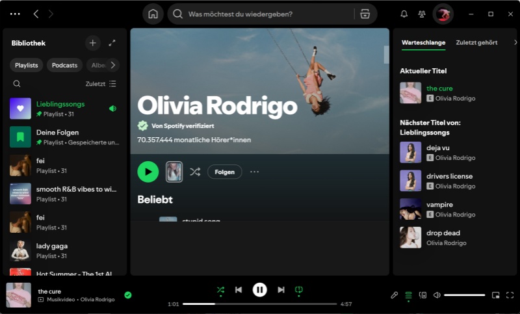The width and height of the screenshot is (520, 314).
Task: Adjust the volume slider
Action: [465, 295]
